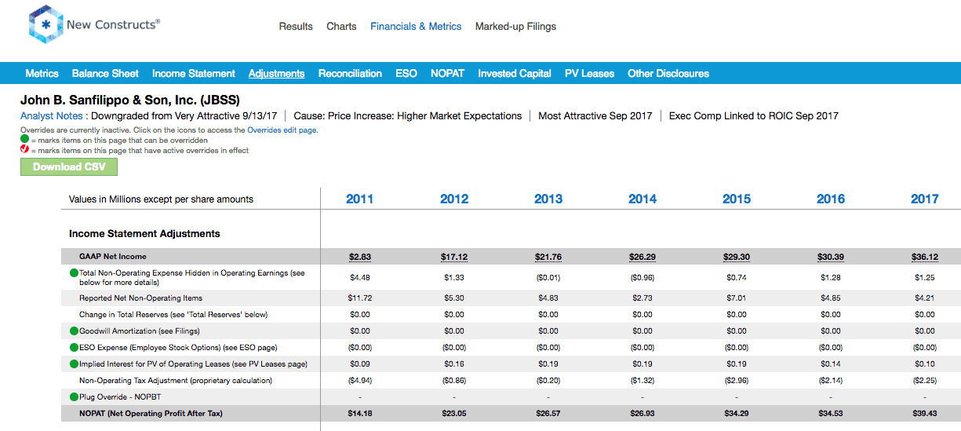Image resolution: width=961 pixels, height=431 pixels.
Task: Click the red active-override legend icon
Action: (x=24, y=150)
